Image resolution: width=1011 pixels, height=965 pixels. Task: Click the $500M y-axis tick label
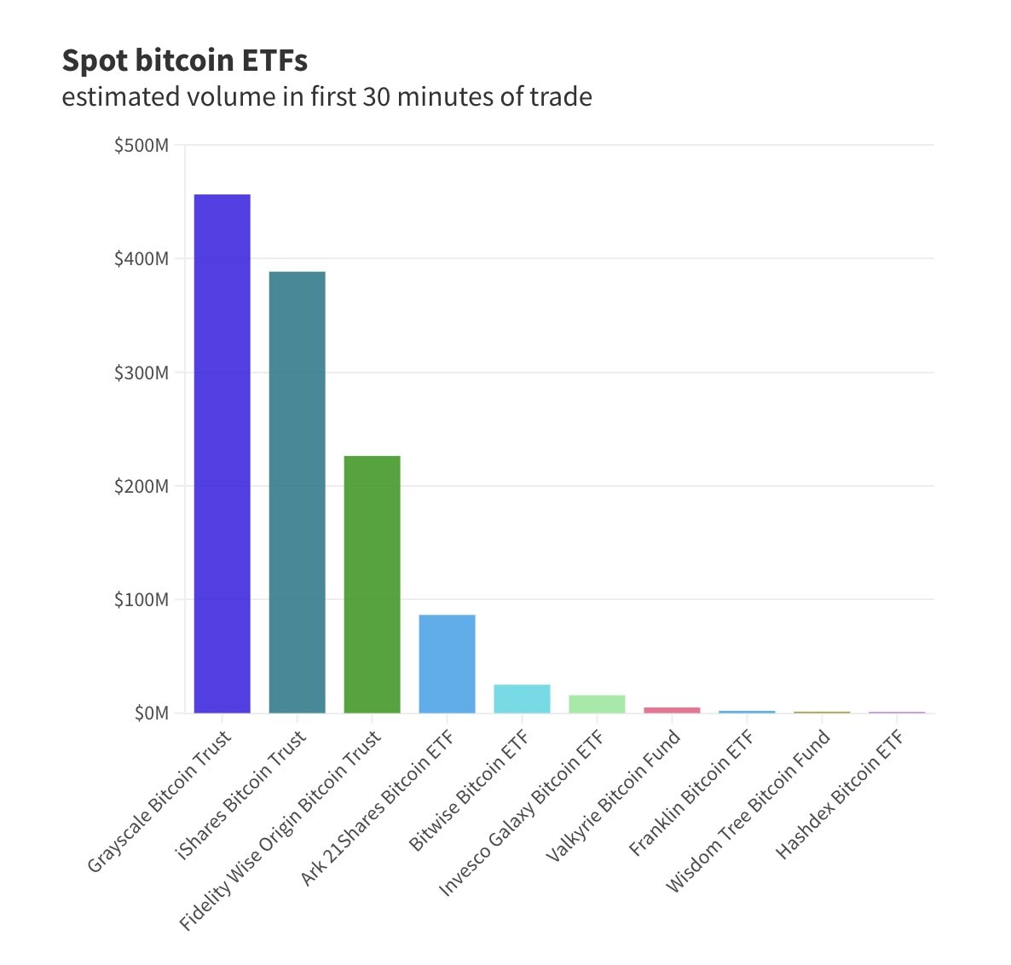[142, 146]
